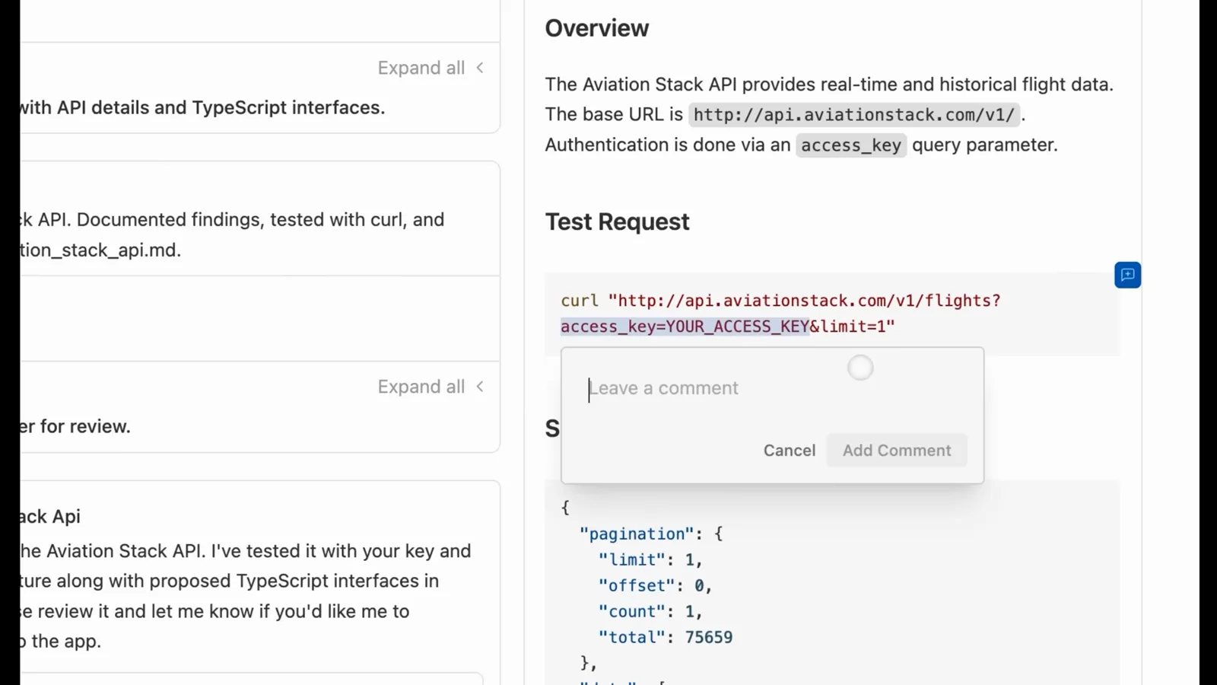The image size is (1217, 685).
Task: Focus the Leave a comment field
Action: point(772,388)
